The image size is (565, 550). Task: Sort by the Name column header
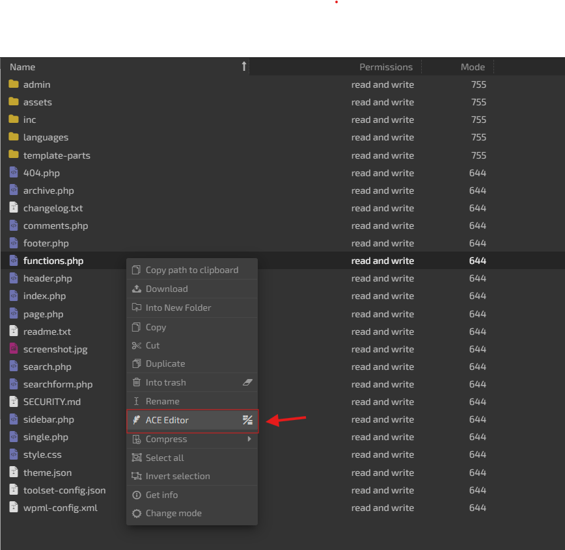coord(125,66)
